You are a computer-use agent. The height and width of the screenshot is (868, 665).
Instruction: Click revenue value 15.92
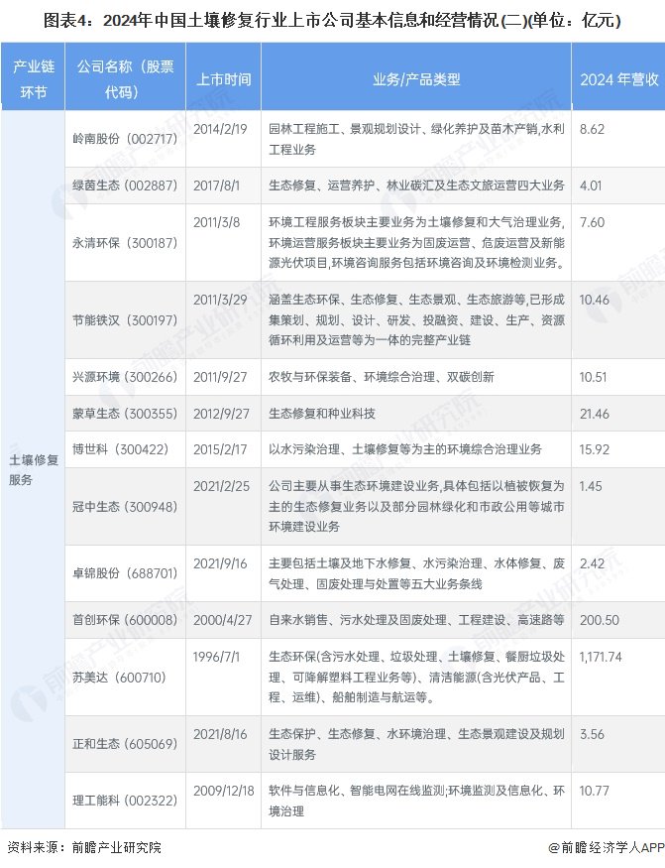point(594,449)
